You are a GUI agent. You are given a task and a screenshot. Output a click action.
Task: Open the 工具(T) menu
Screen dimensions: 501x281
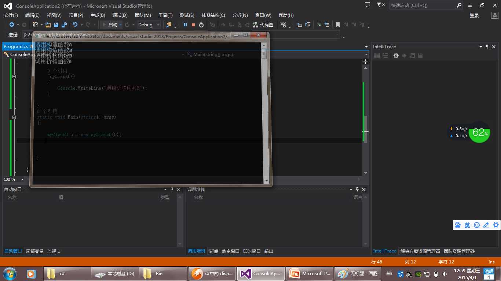165,15
